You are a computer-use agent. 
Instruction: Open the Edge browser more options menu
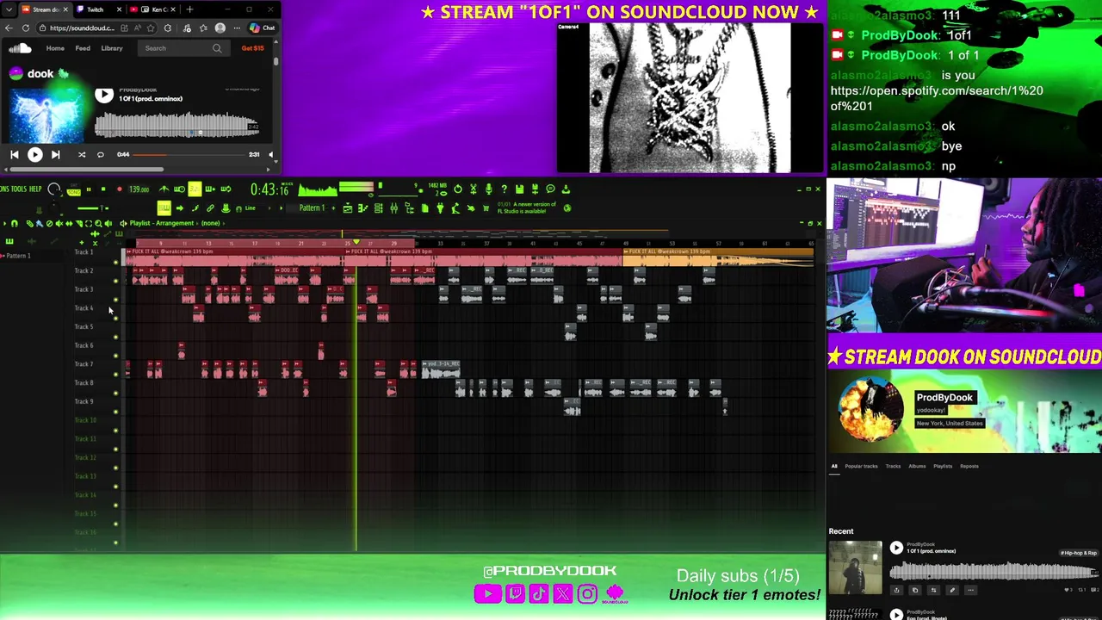(237, 28)
